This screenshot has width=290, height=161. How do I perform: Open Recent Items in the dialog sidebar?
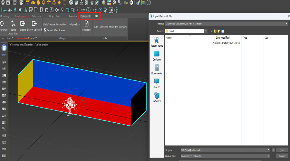(x=157, y=42)
